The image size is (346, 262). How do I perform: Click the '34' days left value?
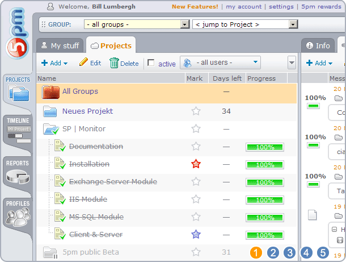click(226, 111)
